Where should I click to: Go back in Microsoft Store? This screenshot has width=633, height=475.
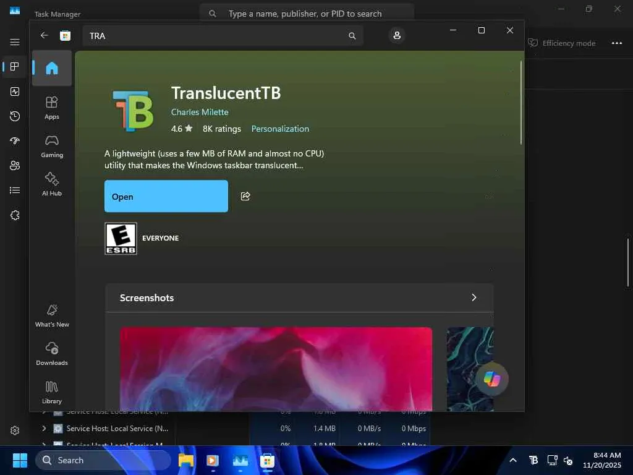[45, 35]
